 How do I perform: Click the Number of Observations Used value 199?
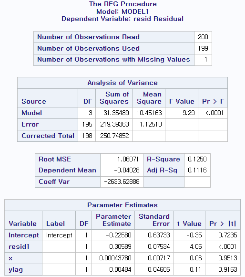coord(203,48)
